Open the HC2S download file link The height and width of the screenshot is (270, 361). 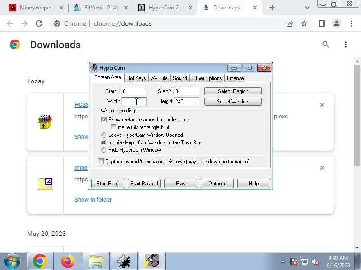point(81,105)
